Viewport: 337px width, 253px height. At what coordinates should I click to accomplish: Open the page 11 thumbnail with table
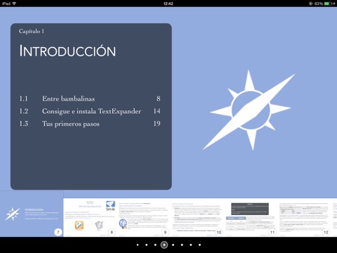[x=251, y=217]
